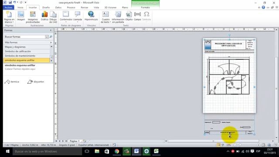Click the Cuadro de texto button
Viewport: 279px width, 157px height.
(105, 17)
